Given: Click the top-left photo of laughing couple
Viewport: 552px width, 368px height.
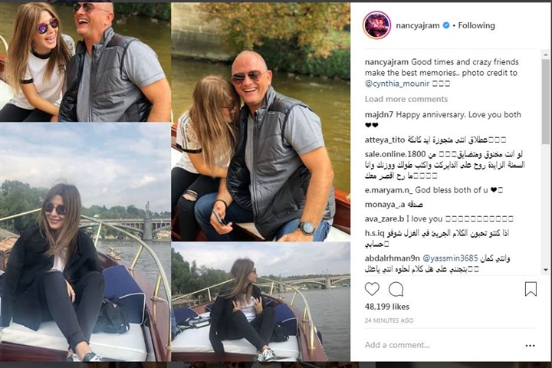Looking at the screenshot, I should (x=85, y=62).
